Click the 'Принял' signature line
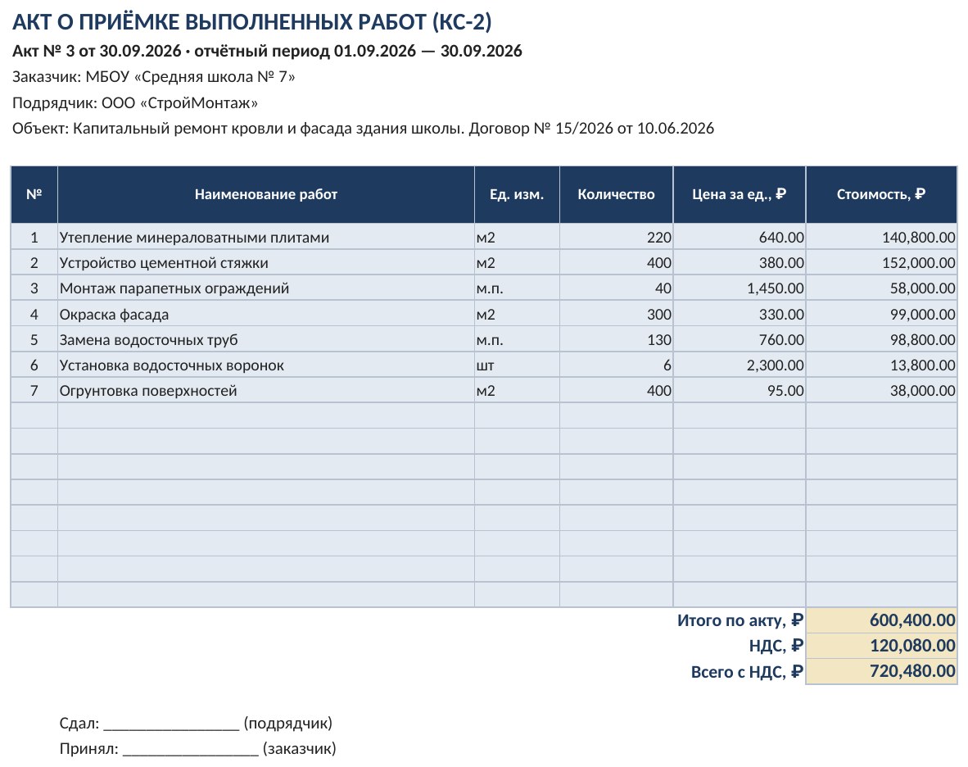The height and width of the screenshot is (767, 968). click(197, 748)
